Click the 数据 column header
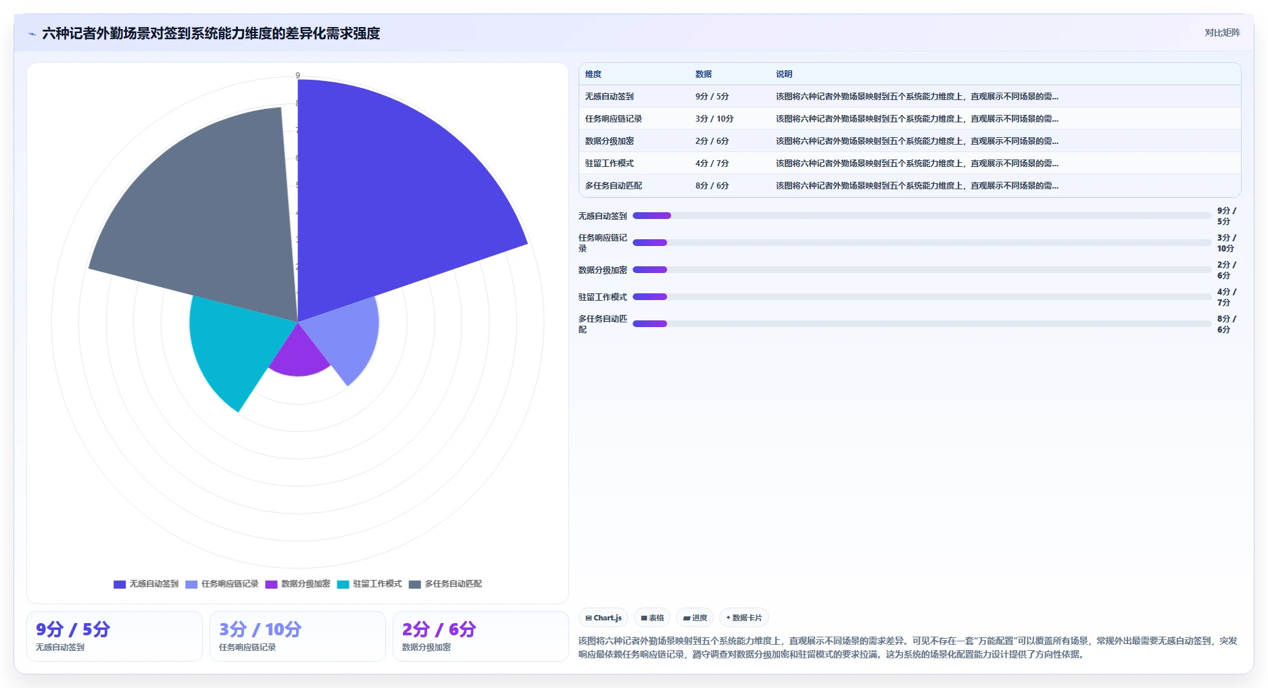Viewport: 1268px width, 688px height. (x=703, y=74)
